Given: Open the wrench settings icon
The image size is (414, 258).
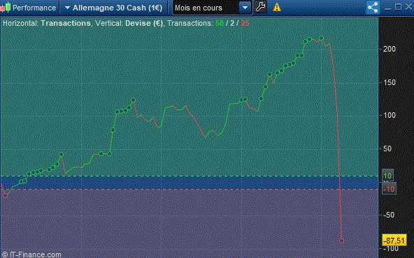Looking at the screenshot, I should (260, 7).
